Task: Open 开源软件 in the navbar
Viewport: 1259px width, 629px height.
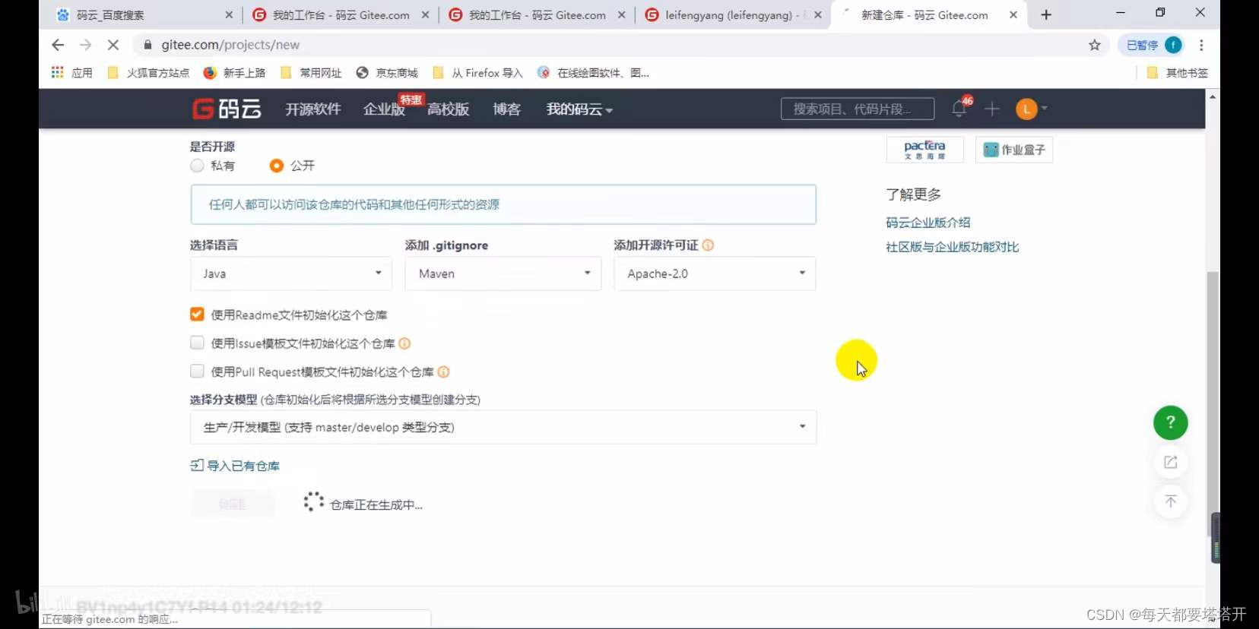Action: (x=312, y=109)
